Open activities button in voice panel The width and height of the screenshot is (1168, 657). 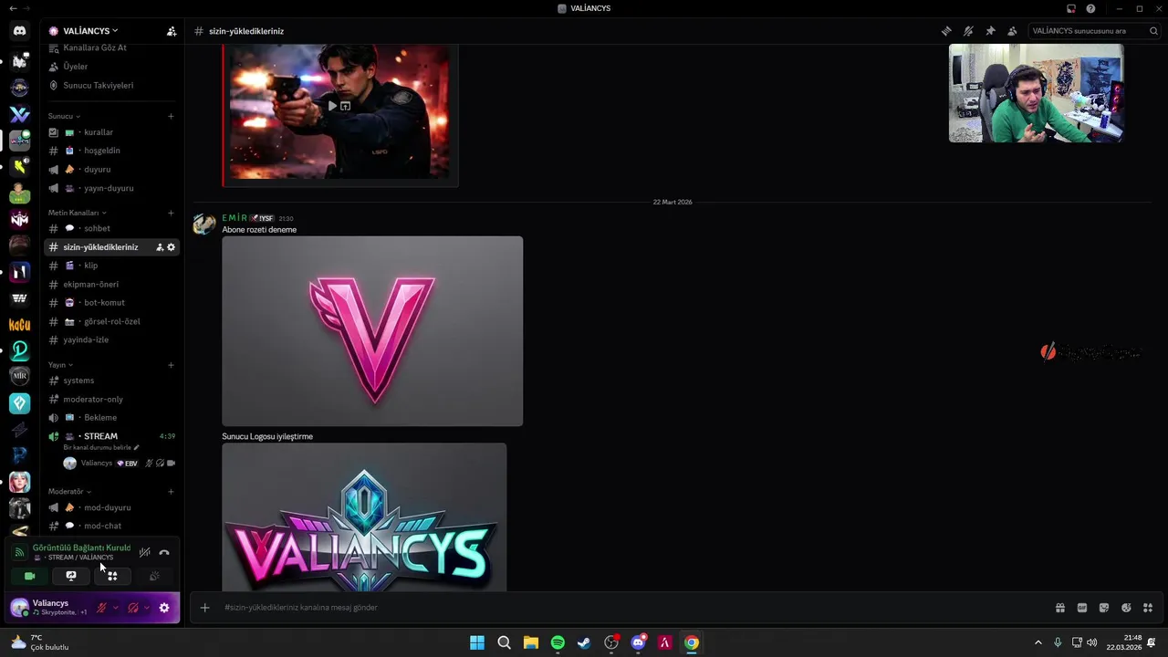coord(112,576)
